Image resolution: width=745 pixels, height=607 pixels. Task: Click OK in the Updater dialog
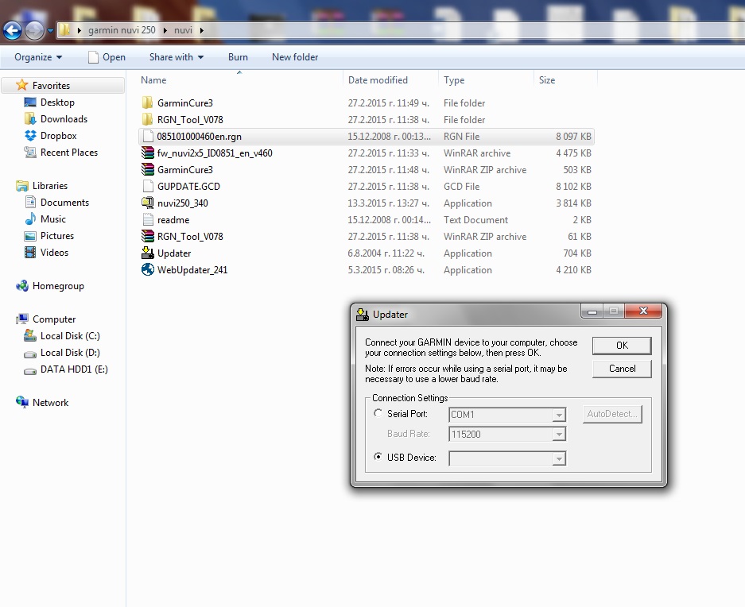pyautogui.click(x=622, y=346)
